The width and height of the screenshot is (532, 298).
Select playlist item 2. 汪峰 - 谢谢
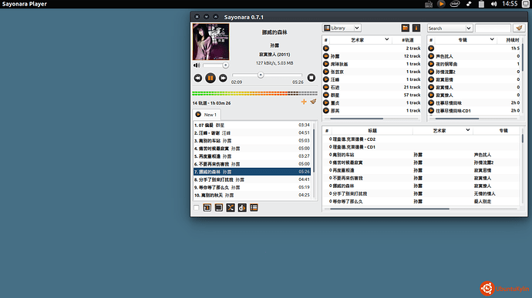tap(252, 133)
